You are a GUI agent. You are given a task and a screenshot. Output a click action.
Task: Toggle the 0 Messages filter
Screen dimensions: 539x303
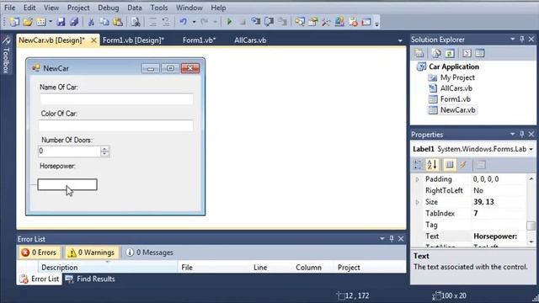(x=149, y=252)
